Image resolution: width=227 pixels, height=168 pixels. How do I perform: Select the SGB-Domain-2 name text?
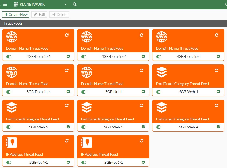114,56
